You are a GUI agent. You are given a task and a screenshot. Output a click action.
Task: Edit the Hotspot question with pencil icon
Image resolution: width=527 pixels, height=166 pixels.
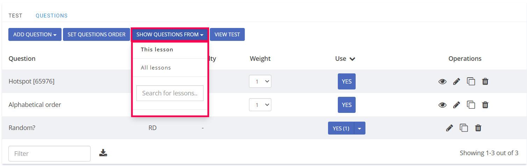click(456, 82)
